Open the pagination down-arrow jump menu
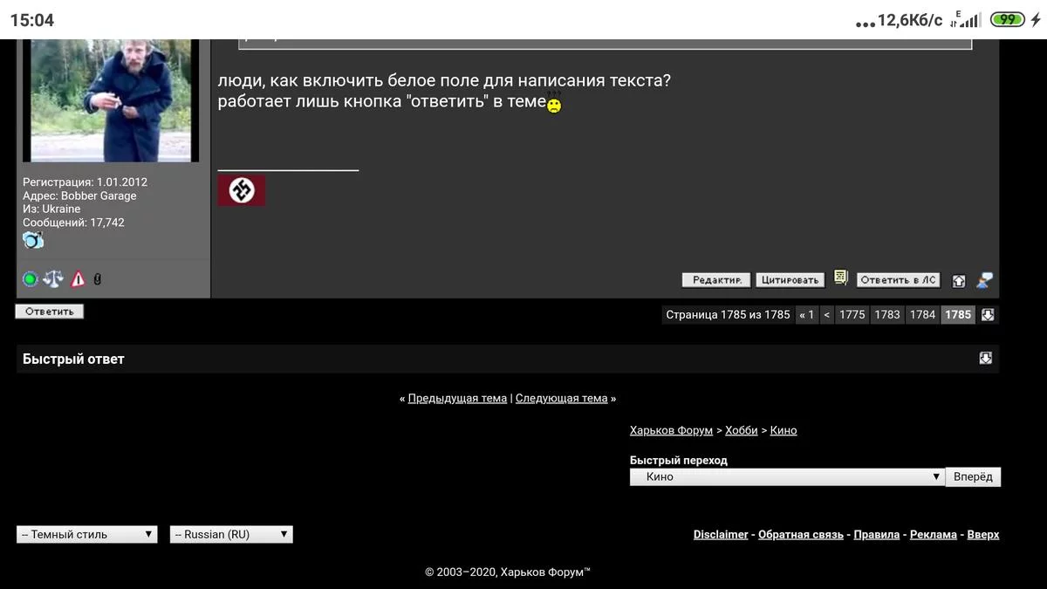This screenshot has height=589, width=1047. (988, 315)
